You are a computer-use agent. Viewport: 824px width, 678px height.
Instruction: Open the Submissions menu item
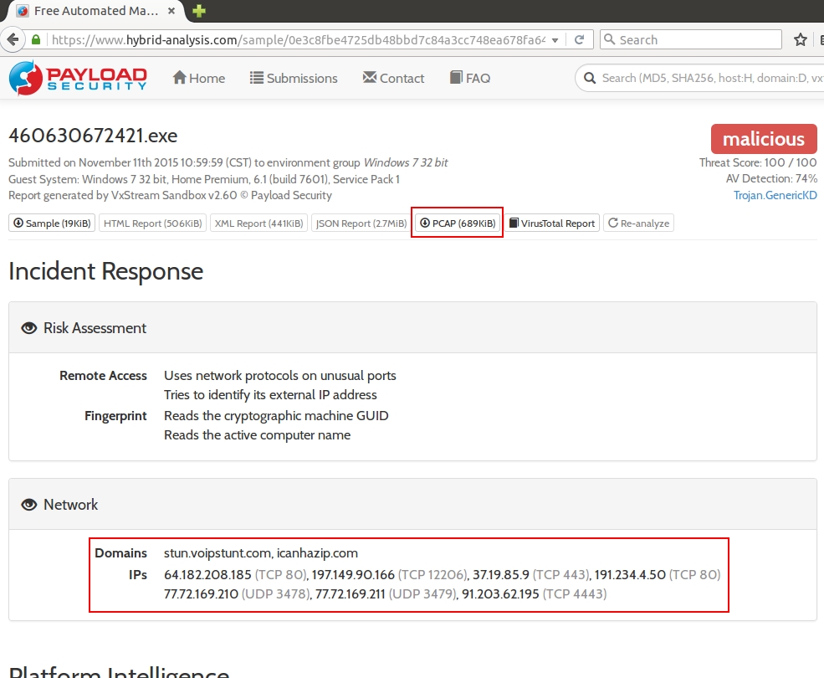pyautogui.click(x=294, y=78)
